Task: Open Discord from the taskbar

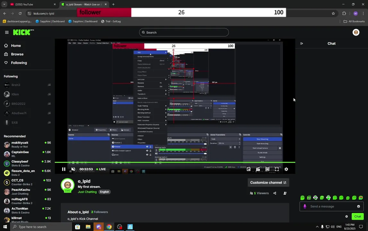Action: tap(99, 227)
